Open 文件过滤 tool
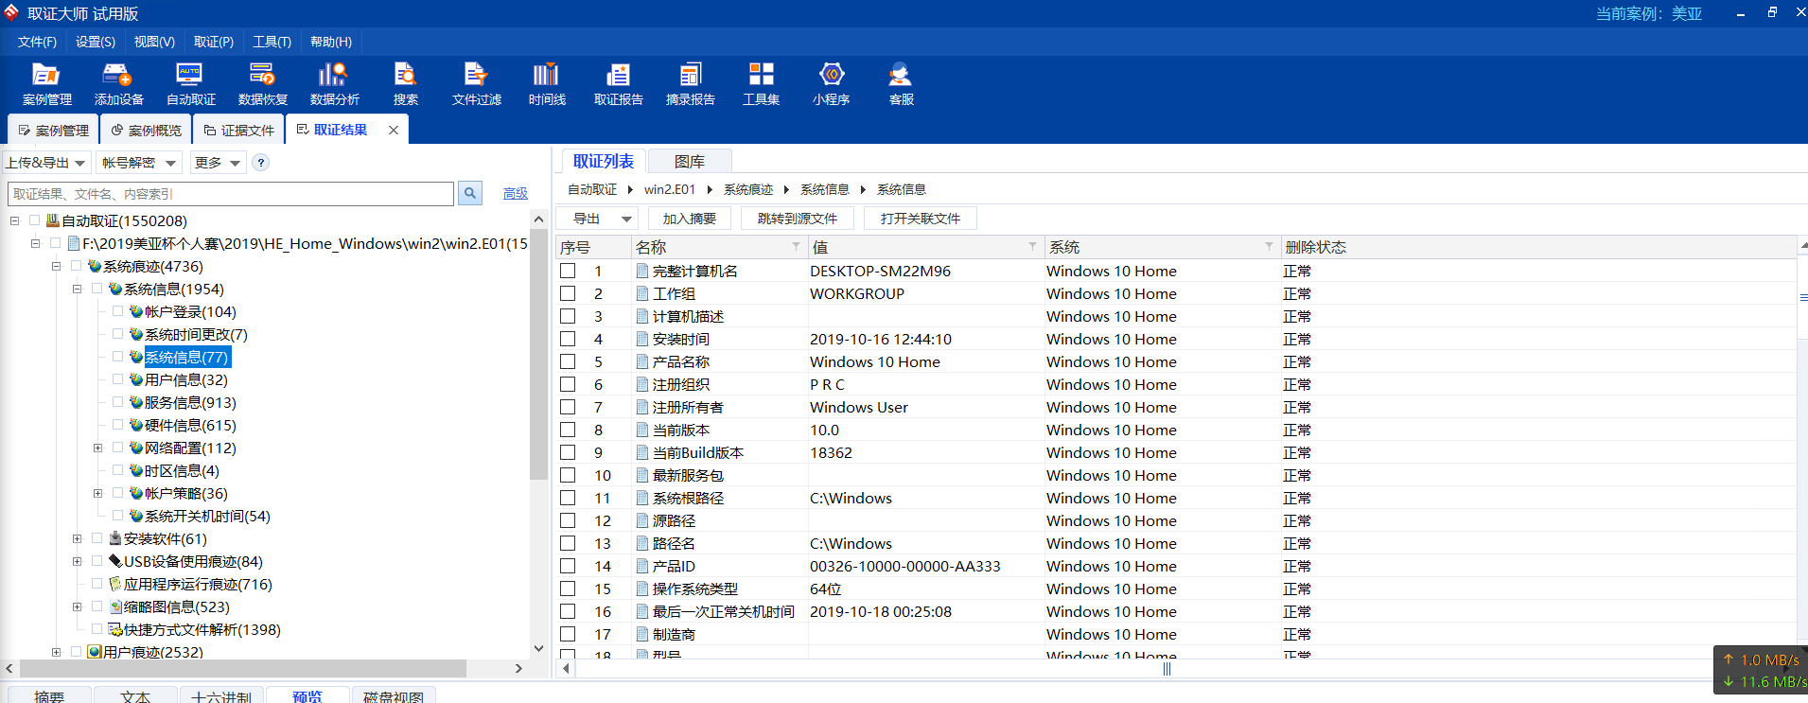The height and width of the screenshot is (703, 1808). (476, 84)
